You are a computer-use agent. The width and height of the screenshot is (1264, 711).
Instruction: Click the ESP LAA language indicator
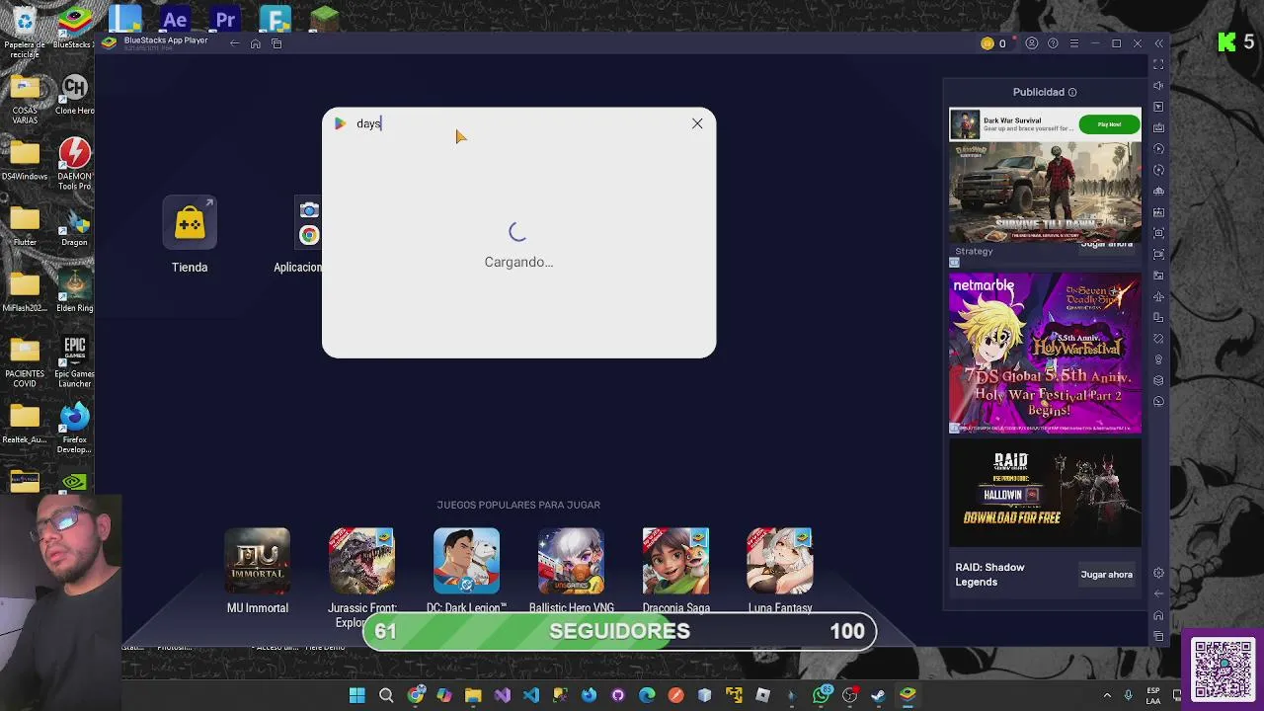[1153, 695]
